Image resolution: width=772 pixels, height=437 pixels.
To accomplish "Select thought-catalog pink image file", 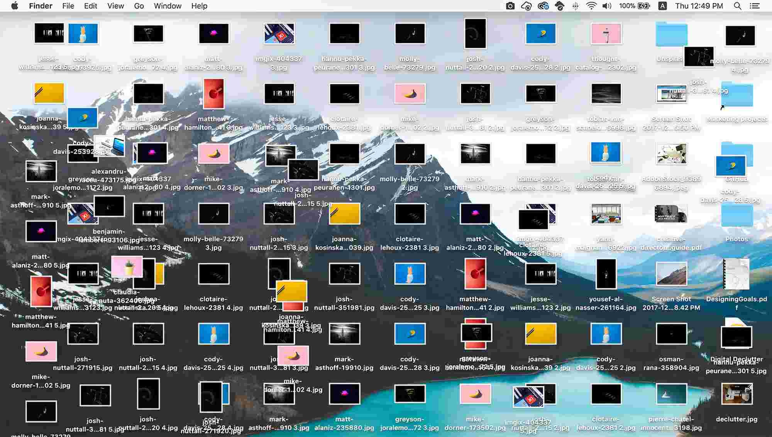I will pos(606,34).
